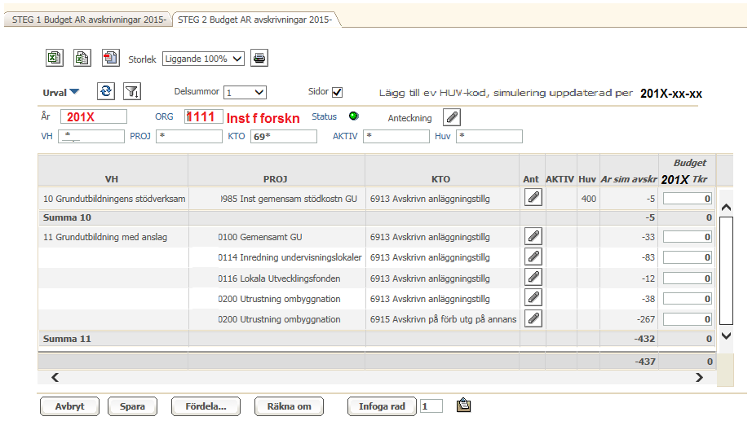Image resolution: width=752 pixels, height=421 pixels.
Task: Click the Spara button
Action: 132,406
